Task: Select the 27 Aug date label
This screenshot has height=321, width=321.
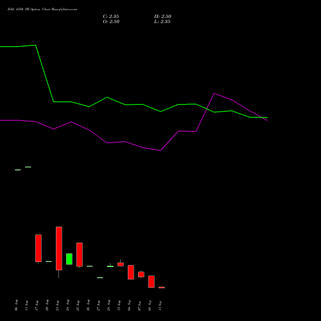Action: coord(98,305)
